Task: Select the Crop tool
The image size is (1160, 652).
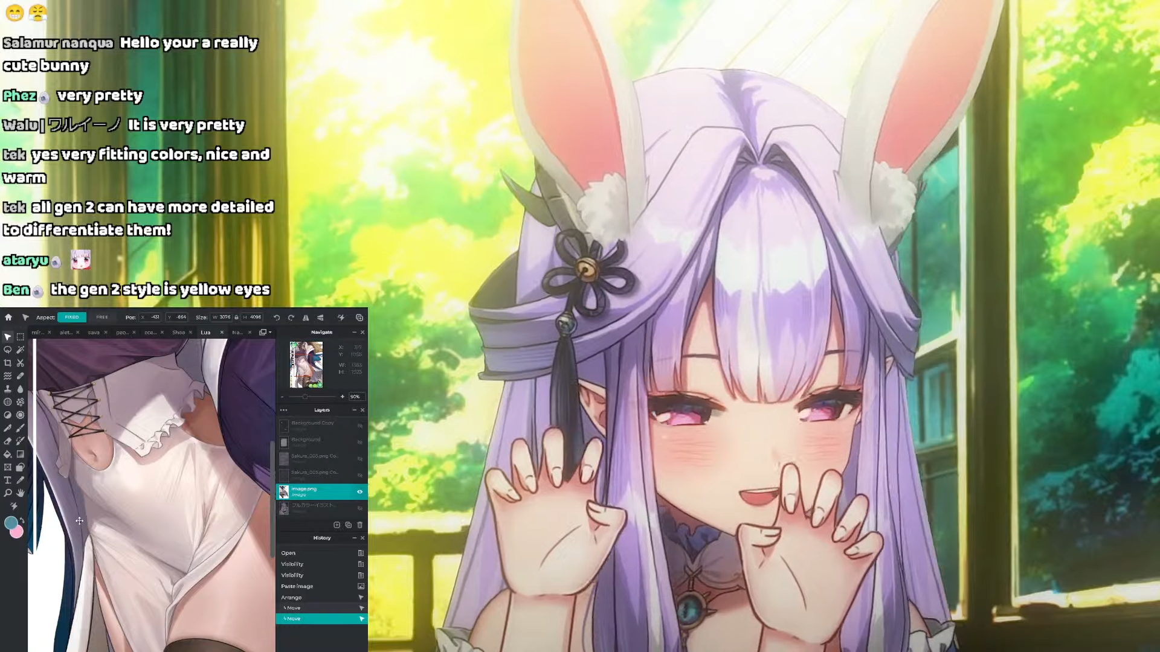Action: pos(7,363)
